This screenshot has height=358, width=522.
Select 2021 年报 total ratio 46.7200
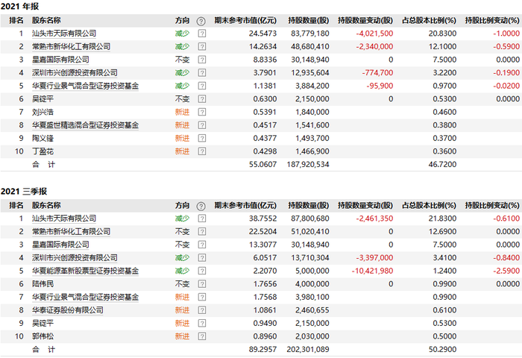[442, 165]
